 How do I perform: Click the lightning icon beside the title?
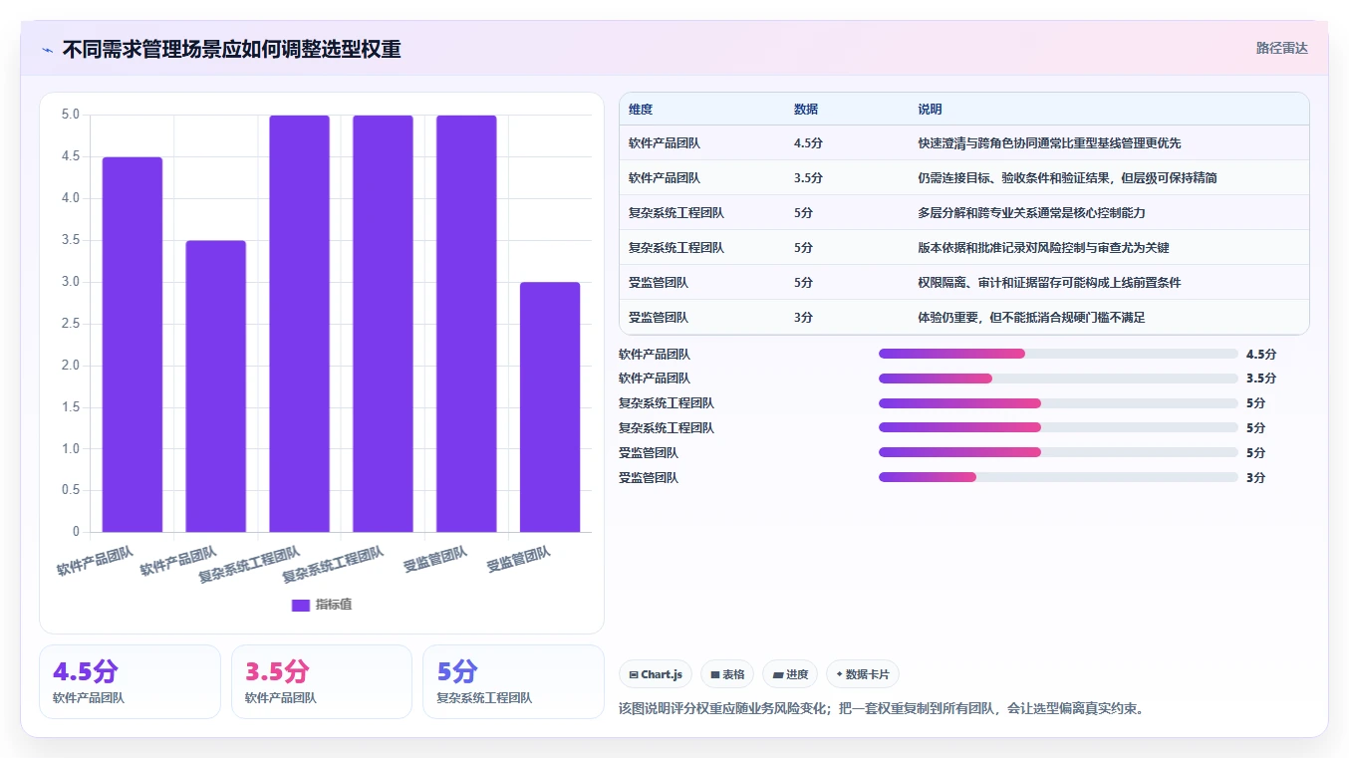pos(48,50)
